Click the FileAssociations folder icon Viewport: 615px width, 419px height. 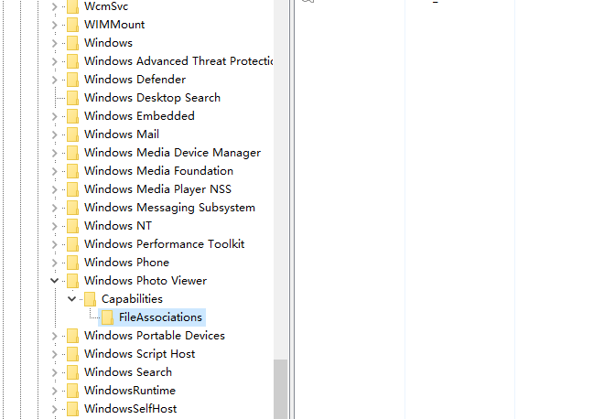click(107, 317)
